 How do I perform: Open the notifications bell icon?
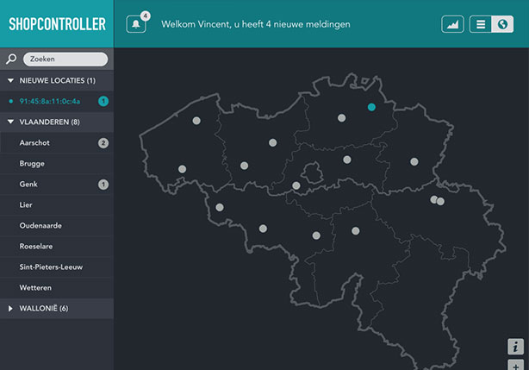coord(136,24)
